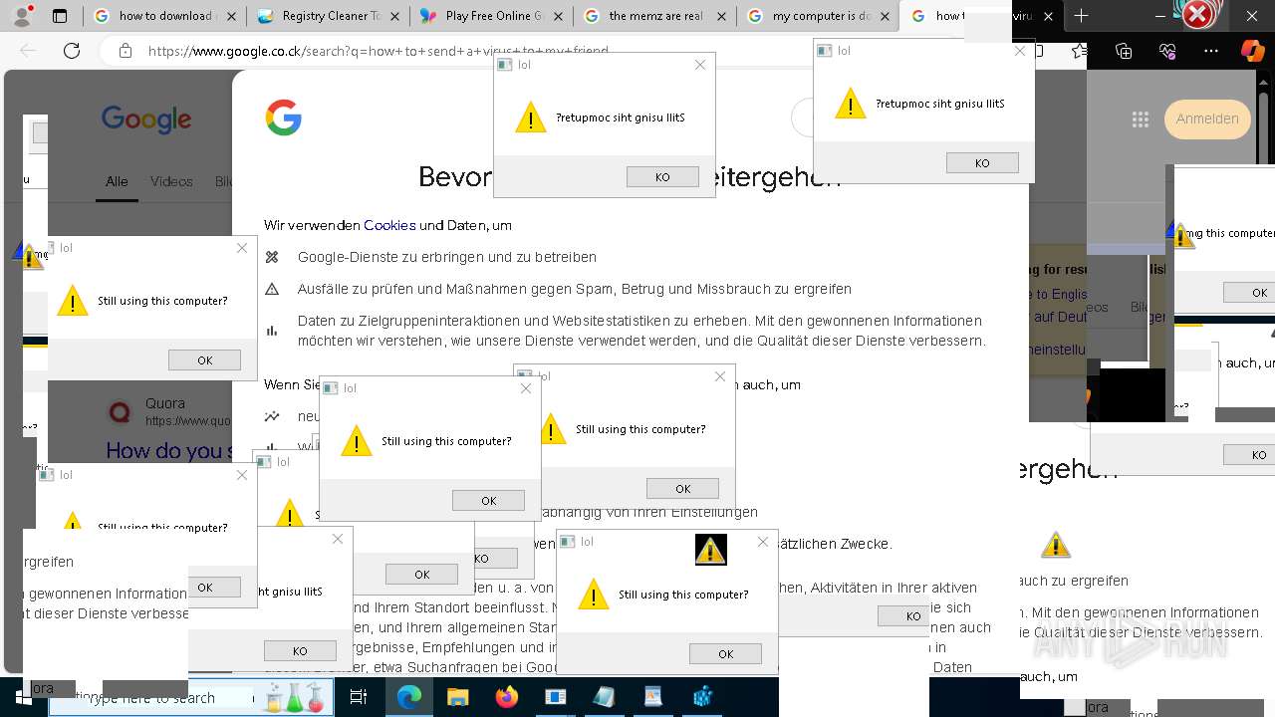Switch to 'my computer is do' tab
Image resolution: width=1275 pixels, height=717 pixels.
818,16
